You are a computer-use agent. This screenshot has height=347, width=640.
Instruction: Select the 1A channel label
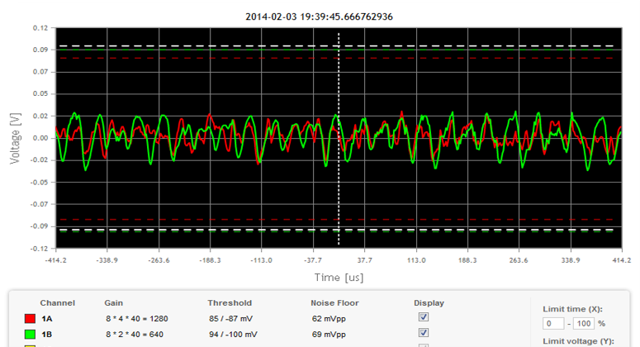[47, 317]
